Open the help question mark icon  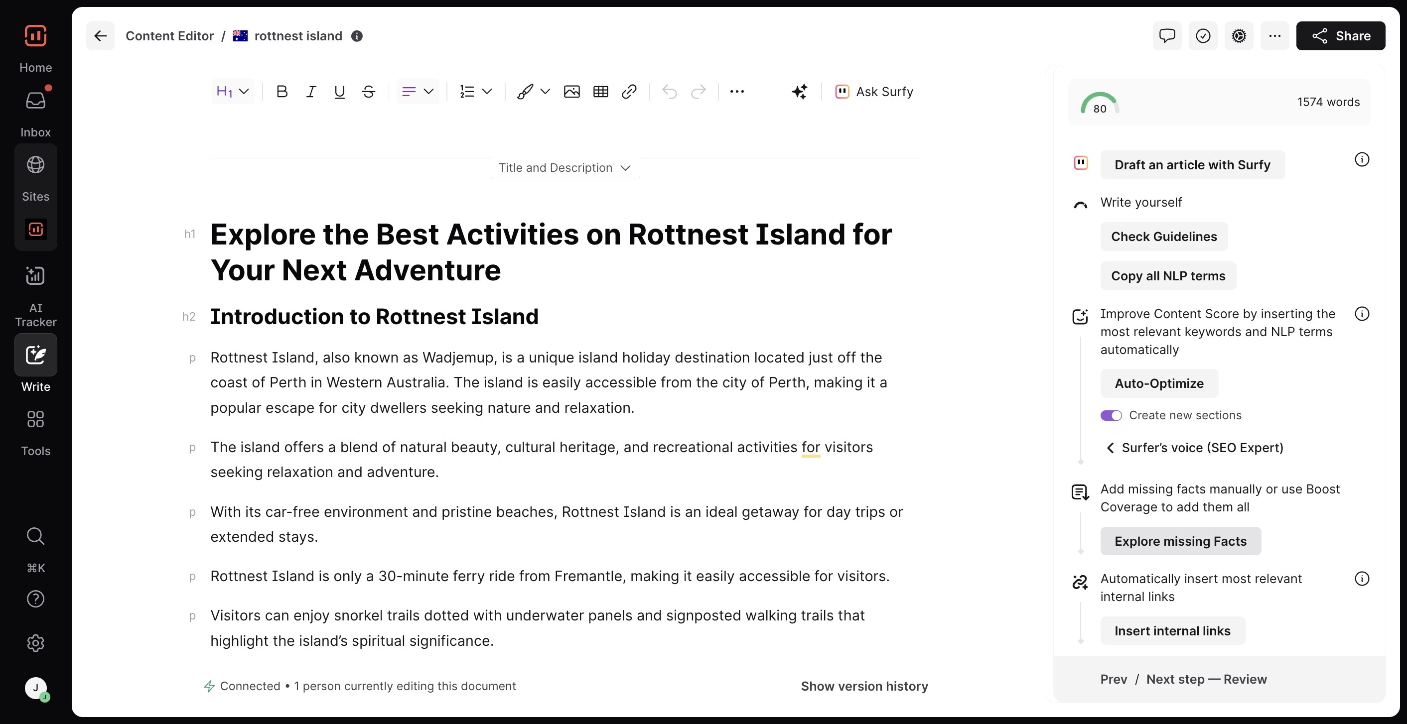click(x=35, y=599)
